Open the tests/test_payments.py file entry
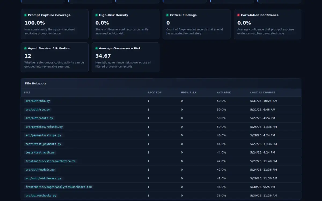Viewport: 322px width, 201px height. pos(43,144)
